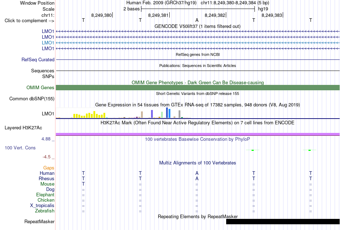340x230 pixels.
Task: Open '100 vertebrates Basewise Conservation by PhyloP' title
Action: [x=198, y=139]
